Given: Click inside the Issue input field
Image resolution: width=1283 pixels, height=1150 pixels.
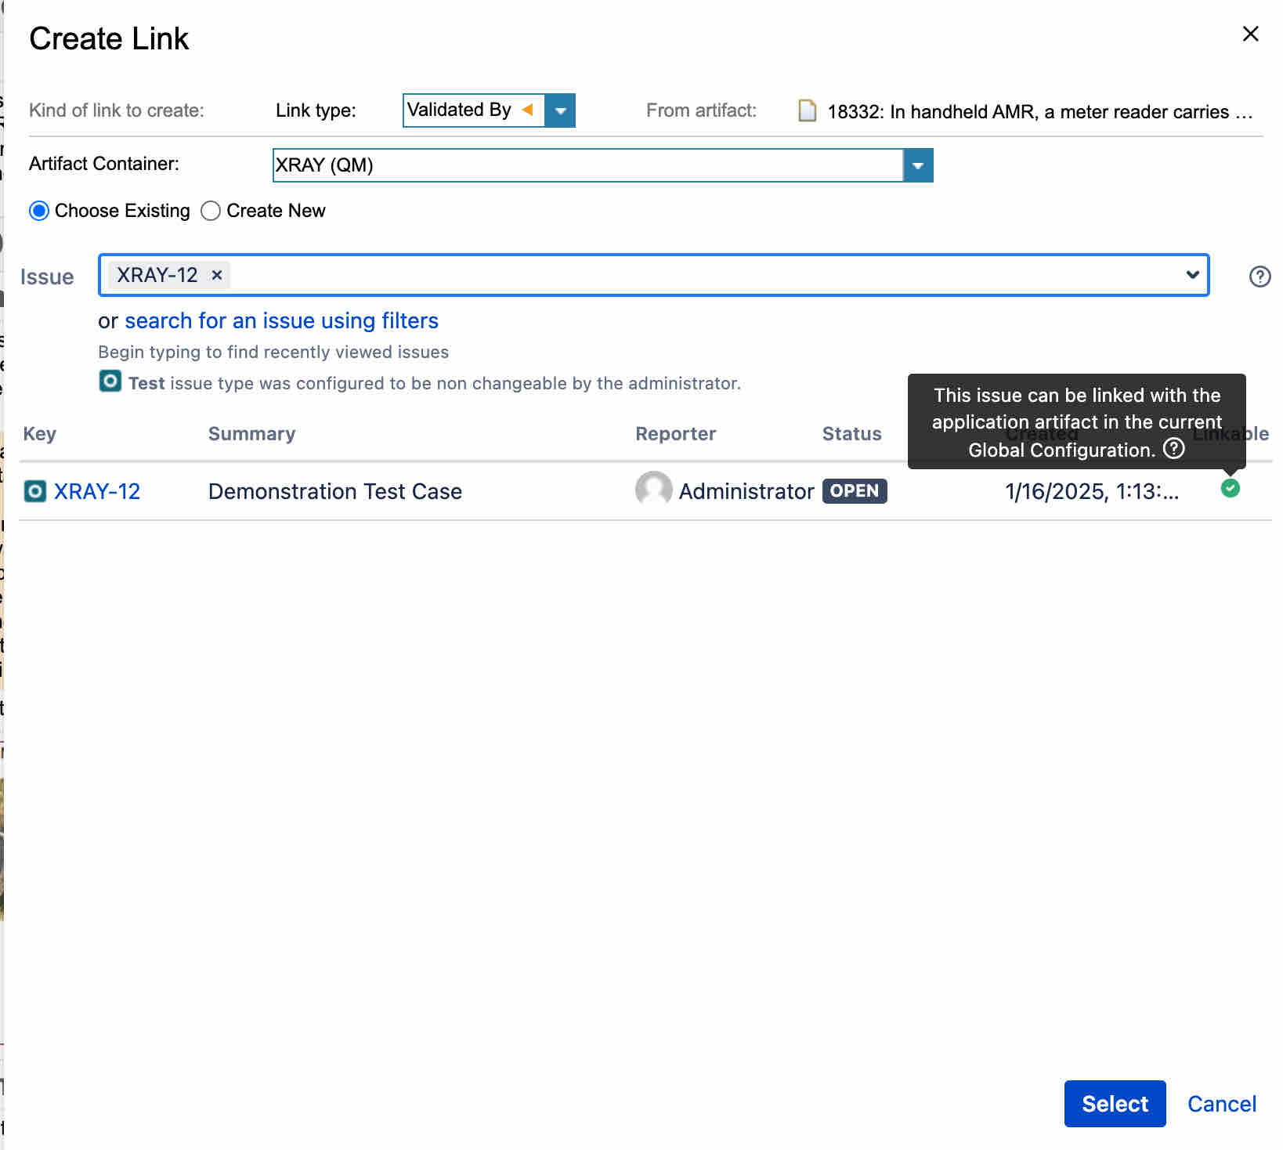Looking at the screenshot, I should [x=705, y=275].
